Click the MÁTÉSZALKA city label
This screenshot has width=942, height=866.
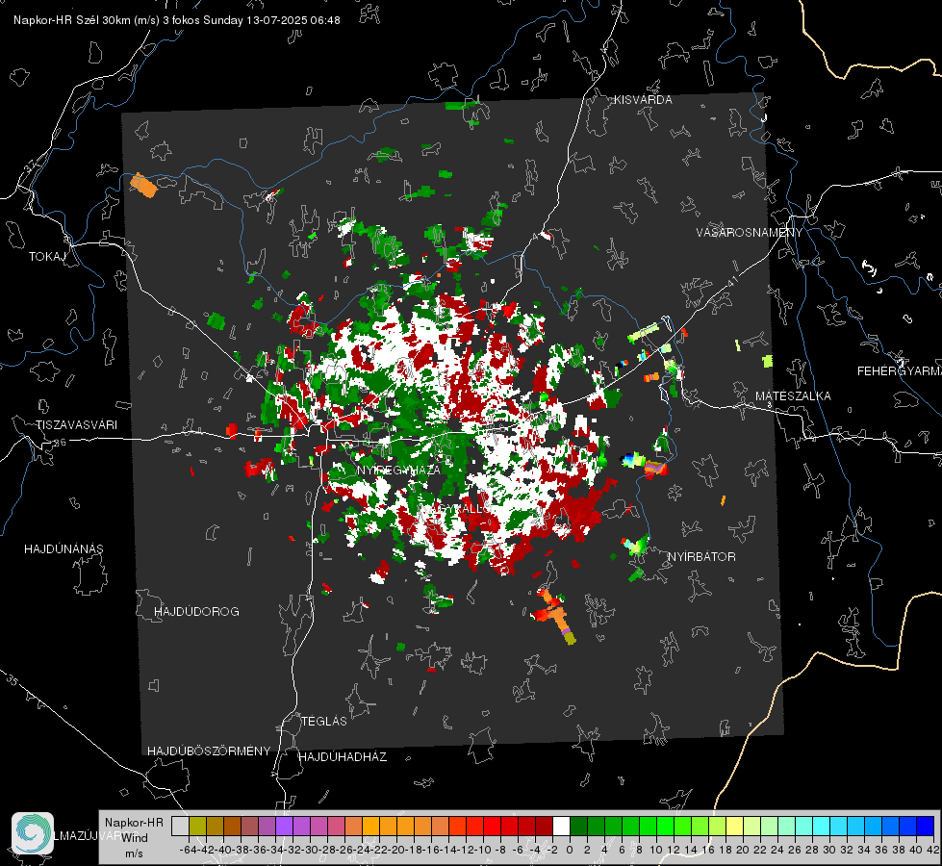pos(793,396)
